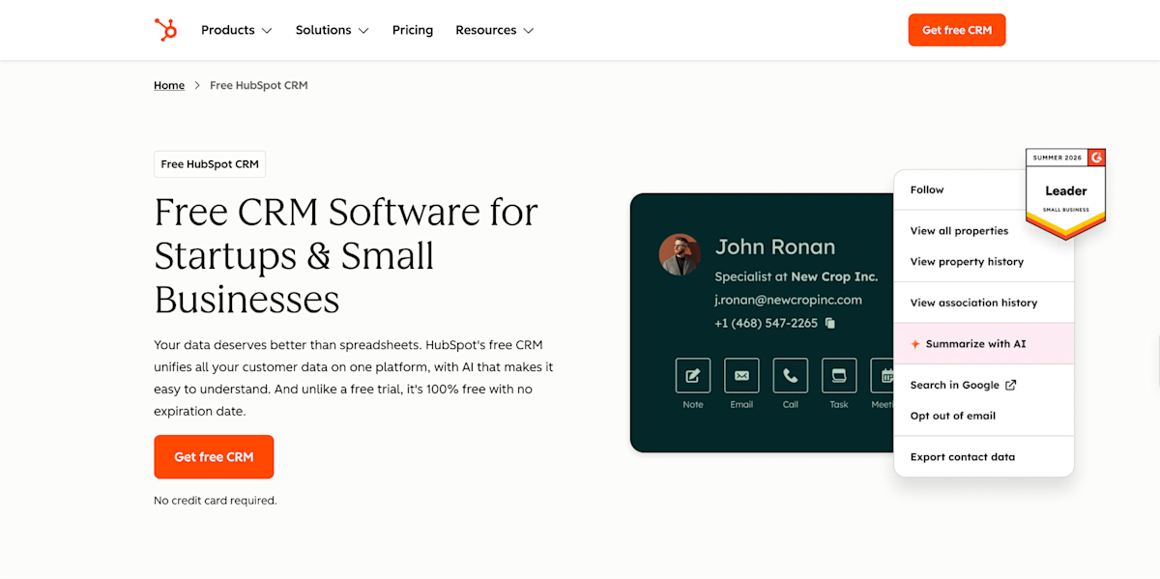This screenshot has width=1160, height=579.
Task: Click the HubSpot sprocket logo
Action: pos(165,30)
